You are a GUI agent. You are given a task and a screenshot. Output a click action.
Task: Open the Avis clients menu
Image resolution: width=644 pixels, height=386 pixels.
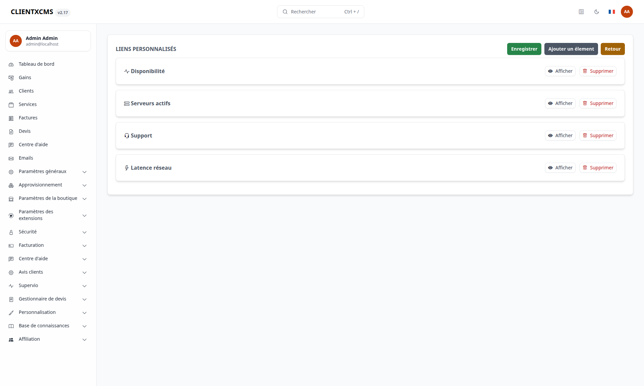click(x=48, y=272)
